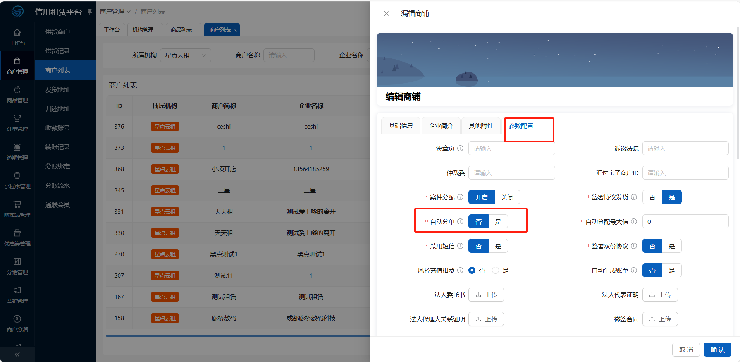Open 商户分润 yen icon in sidebar
The image size is (740, 362).
(17, 319)
